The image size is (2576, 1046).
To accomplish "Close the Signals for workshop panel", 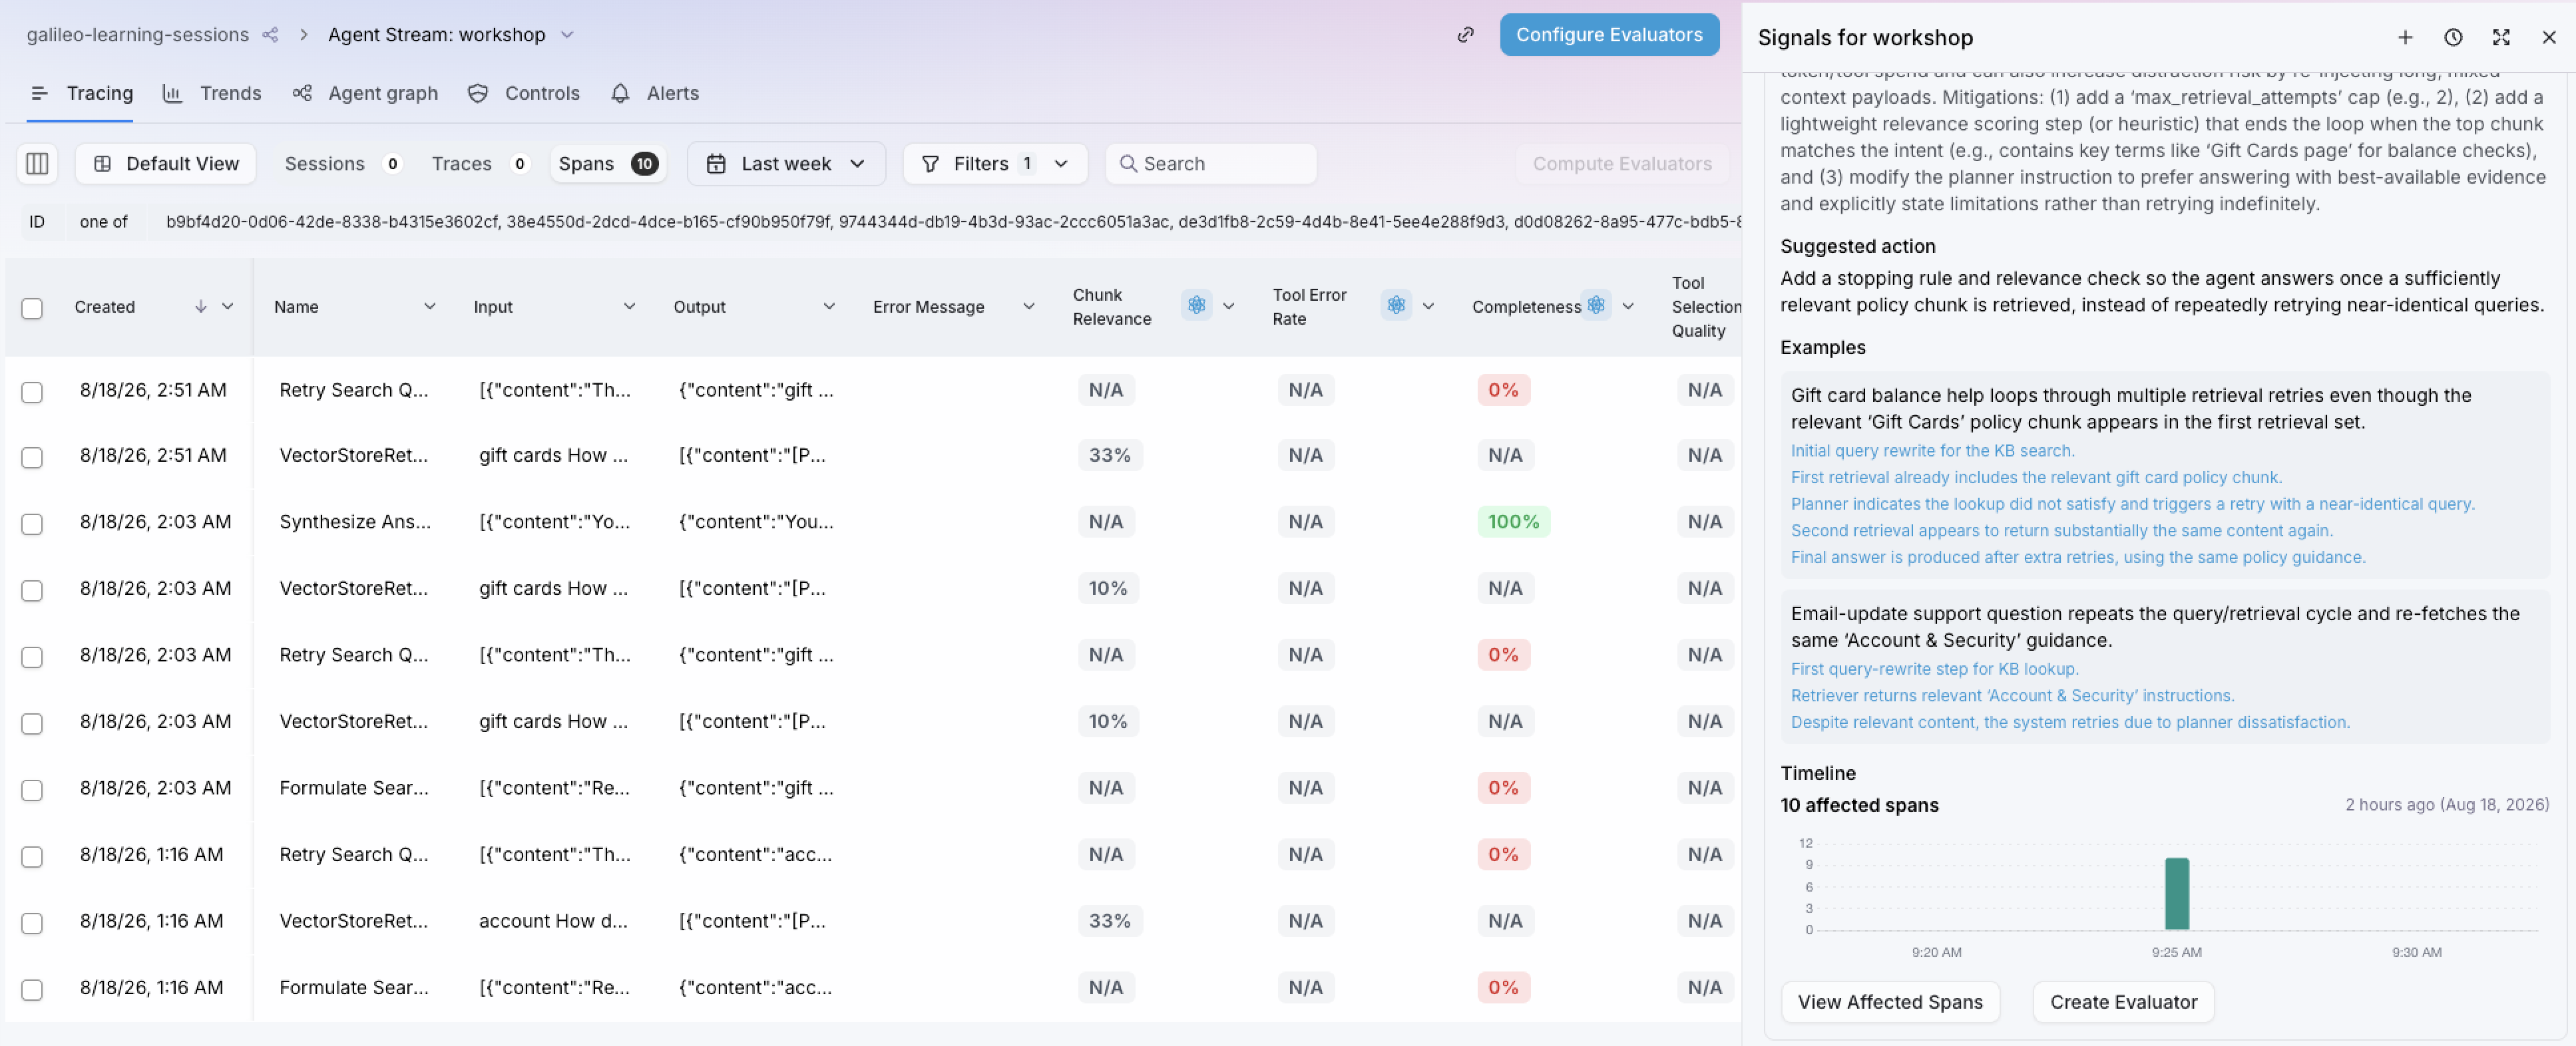I will click(2549, 37).
